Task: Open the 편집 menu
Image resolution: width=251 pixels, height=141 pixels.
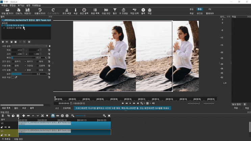Action: pos(12,5)
